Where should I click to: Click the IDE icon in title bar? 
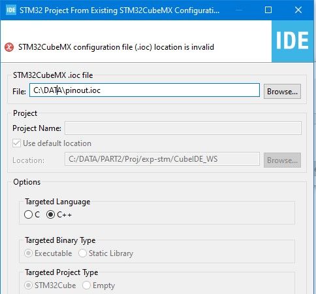tap(11, 10)
